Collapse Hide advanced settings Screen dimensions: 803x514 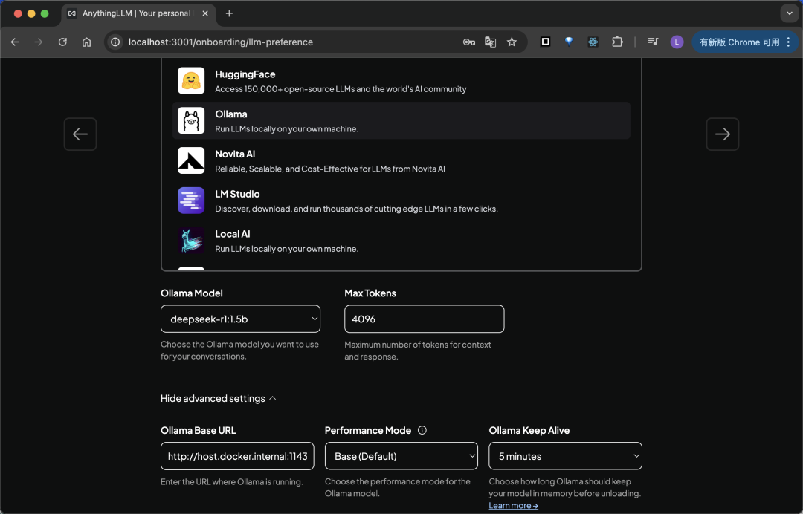pos(218,398)
